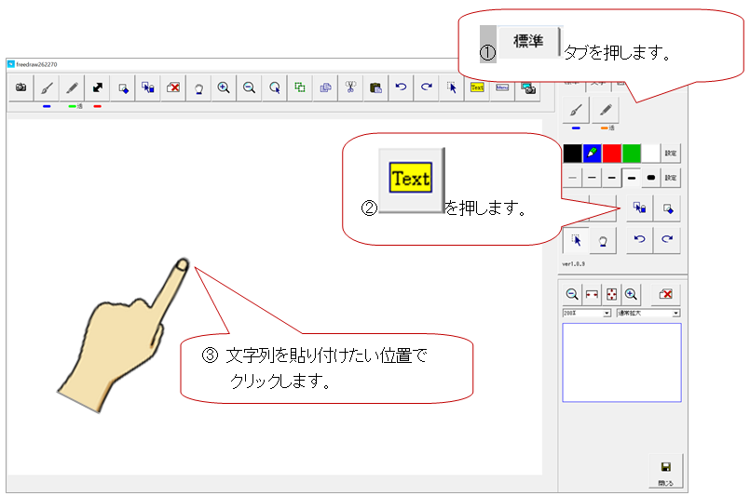Click the paste clipboard icon in toolbar
The height and width of the screenshot is (496, 750).
coord(375,87)
